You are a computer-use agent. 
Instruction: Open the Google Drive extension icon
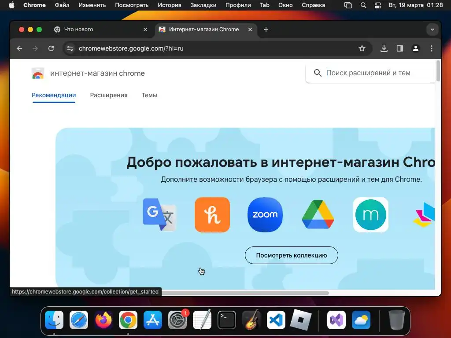click(318, 215)
